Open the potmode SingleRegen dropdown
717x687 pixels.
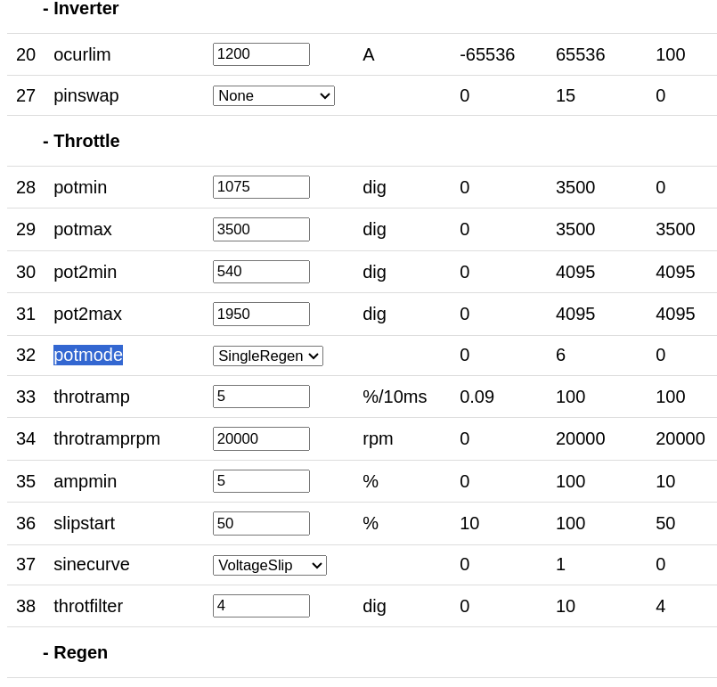pyautogui.click(x=267, y=356)
